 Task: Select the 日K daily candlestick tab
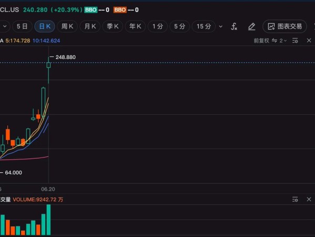click(x=45, y=26)
